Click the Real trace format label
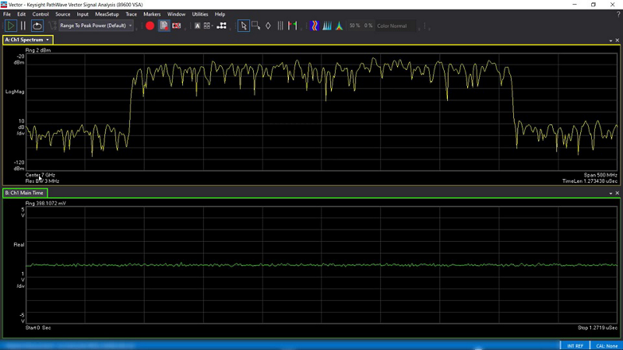This screenshot has height=350, width=623. [19, 245]
